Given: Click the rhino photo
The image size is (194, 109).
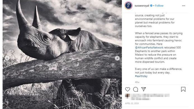Looking at the screenshot, I should 62,54.
